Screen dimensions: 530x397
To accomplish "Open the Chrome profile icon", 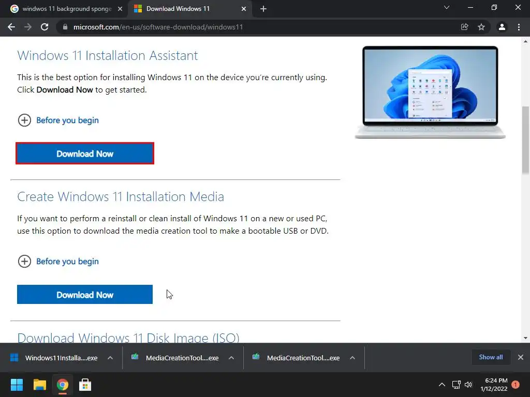I will 502,27.
